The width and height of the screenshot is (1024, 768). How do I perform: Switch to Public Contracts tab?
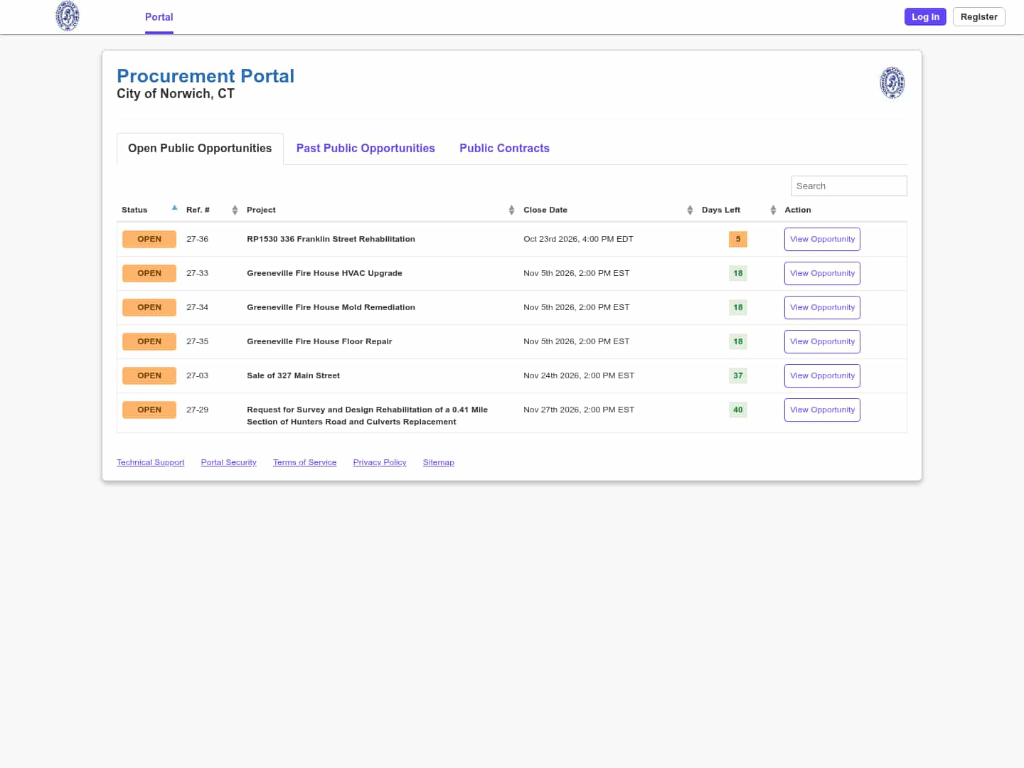click(x=504, y=149)
